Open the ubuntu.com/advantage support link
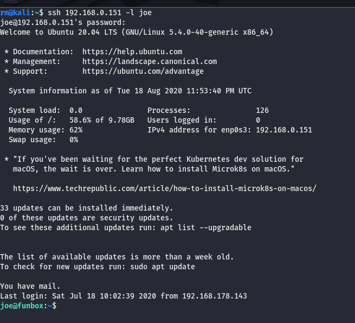Screen dimensions: 355x323 click(143, 71)
